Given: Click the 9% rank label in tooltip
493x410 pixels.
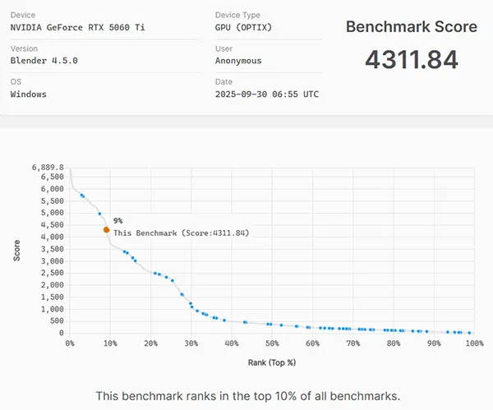Looking at the screenshot, I should coord(118,220).
